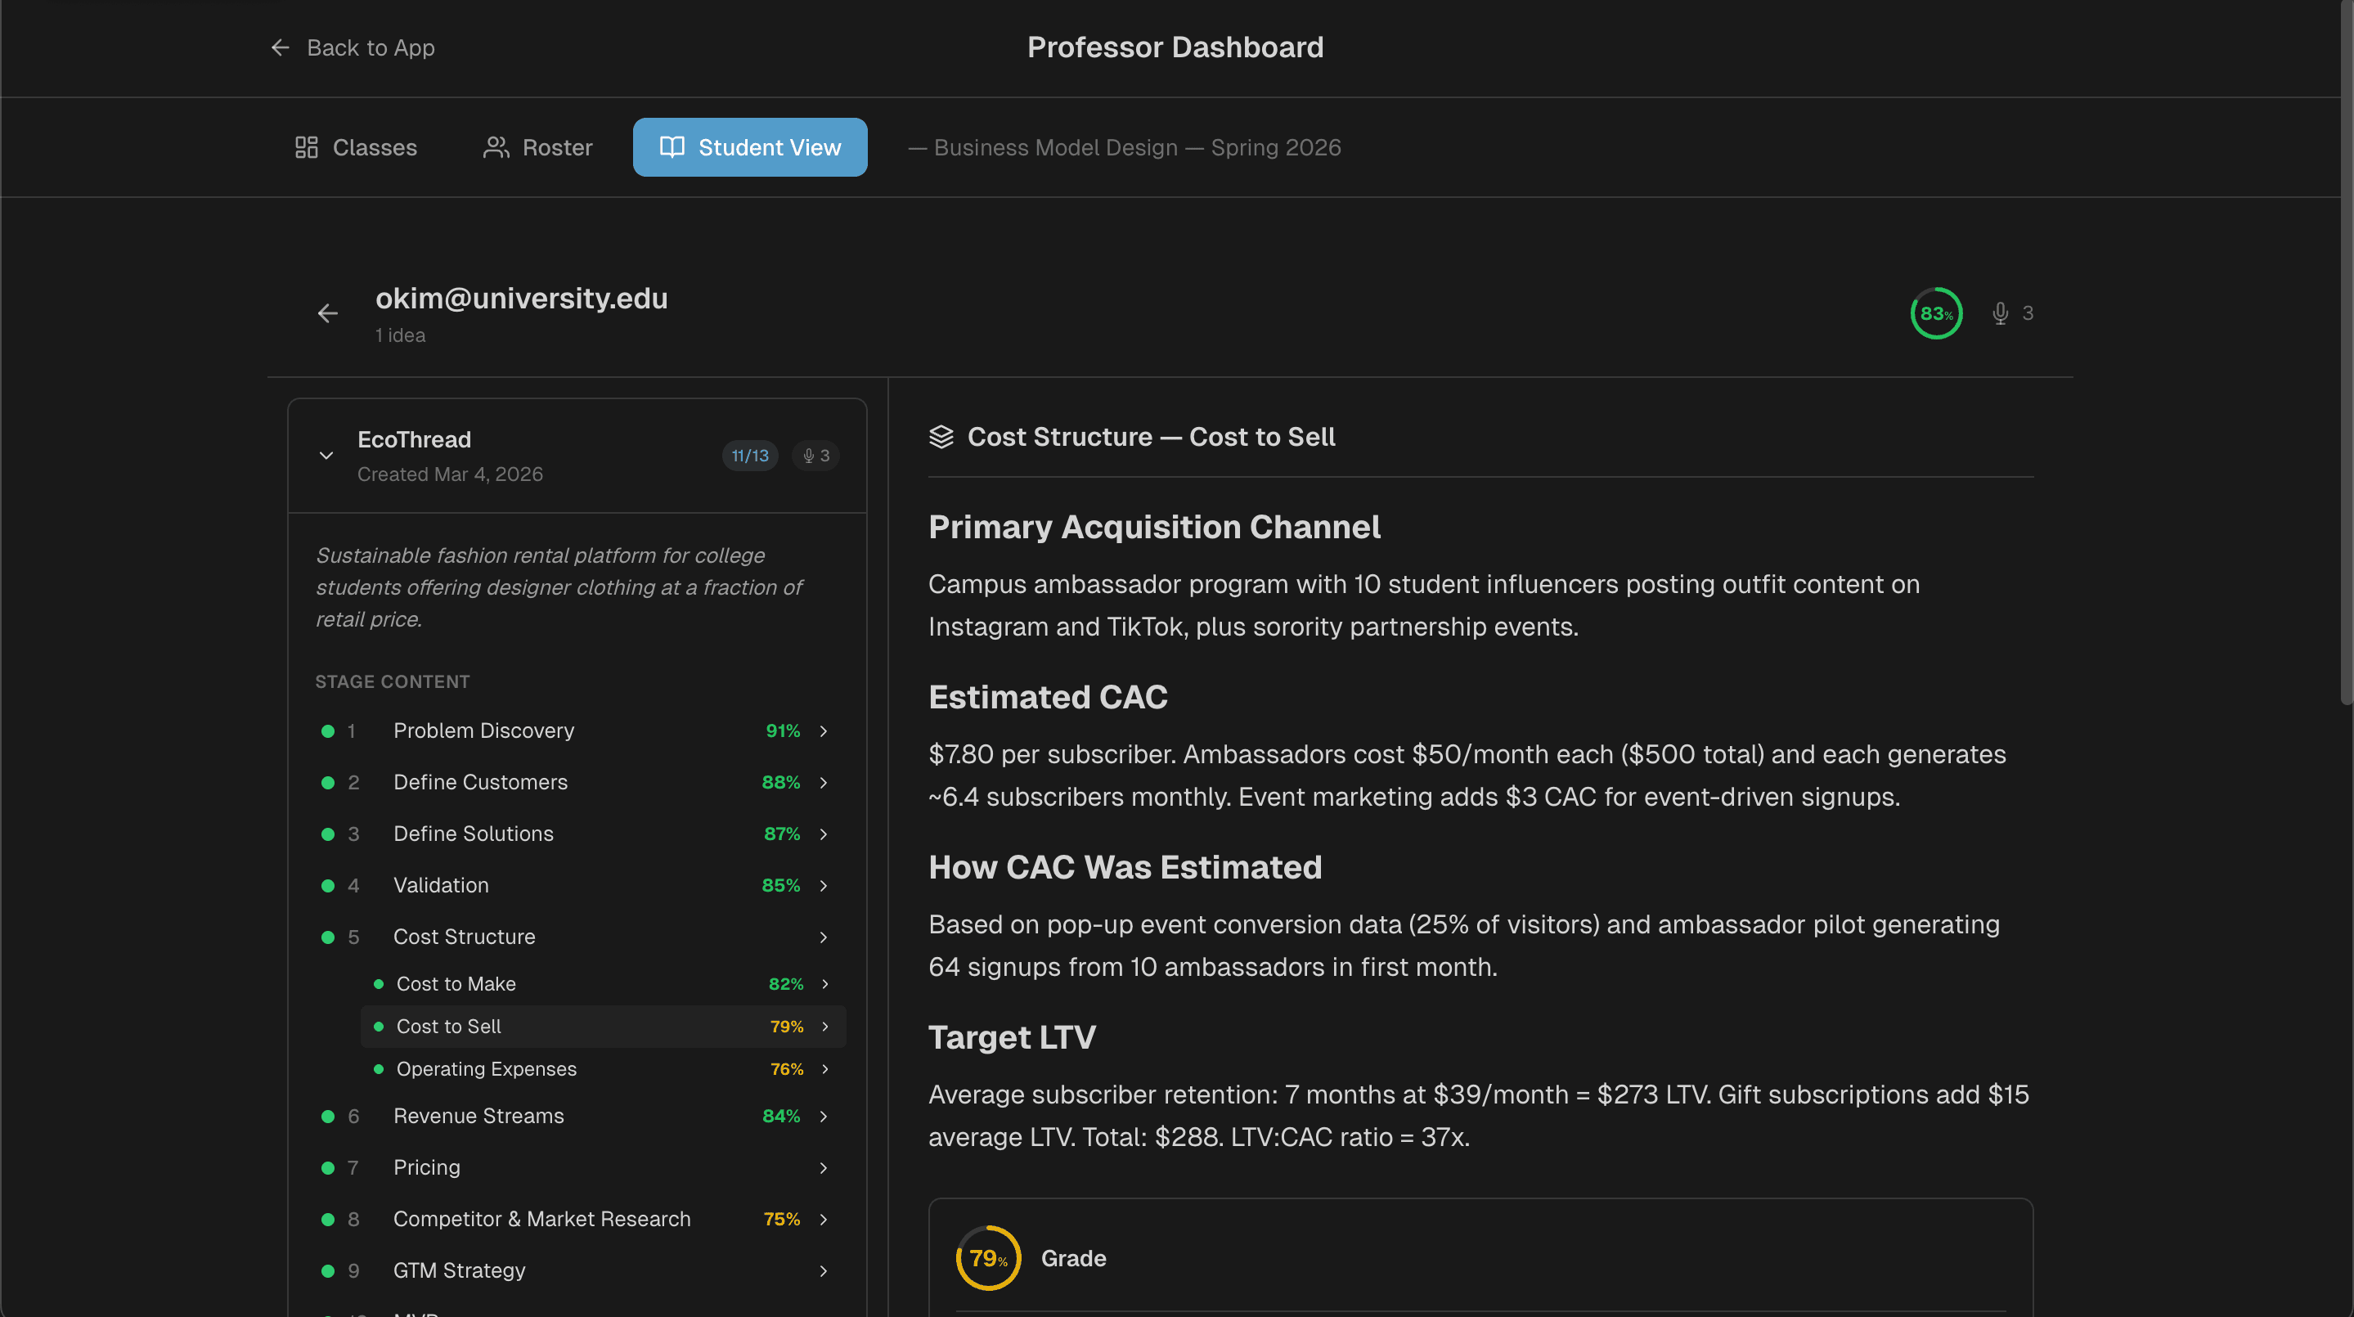Click the Student View book icon
The width and height of the screenshot is (2354, 1317).
tap(672, 147)
